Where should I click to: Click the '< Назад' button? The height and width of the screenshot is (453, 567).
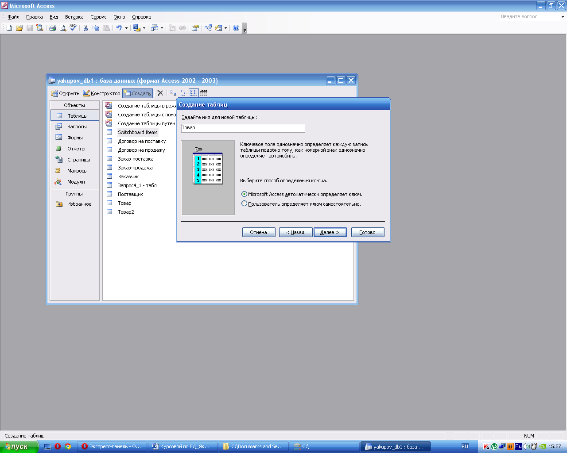[x=295, y=232]
